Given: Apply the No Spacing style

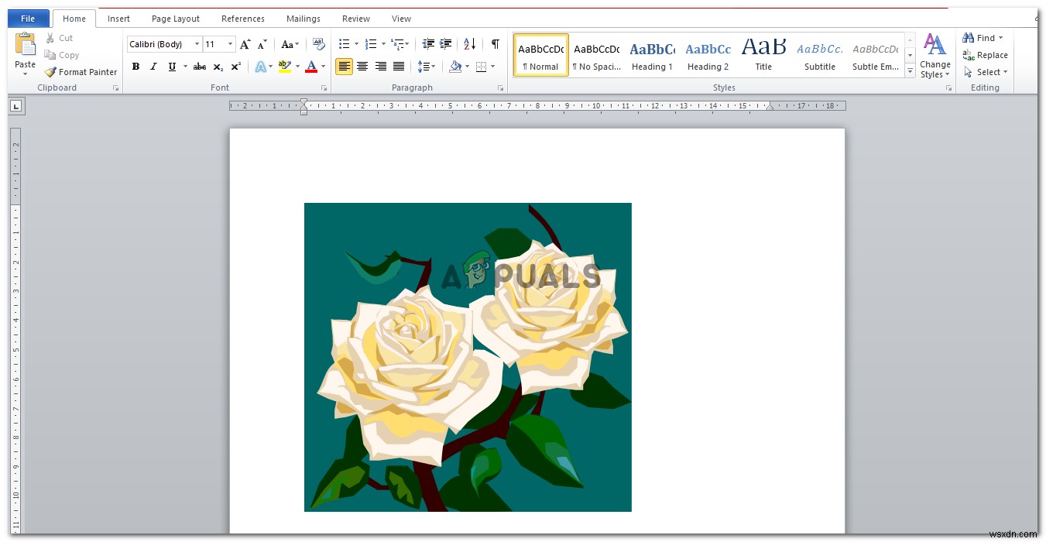Looking at the screenshot, I should coord(596,56).
